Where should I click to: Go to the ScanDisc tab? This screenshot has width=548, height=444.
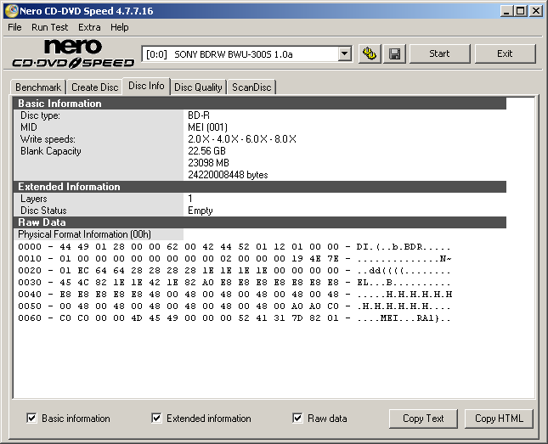[x=251, y=87]
